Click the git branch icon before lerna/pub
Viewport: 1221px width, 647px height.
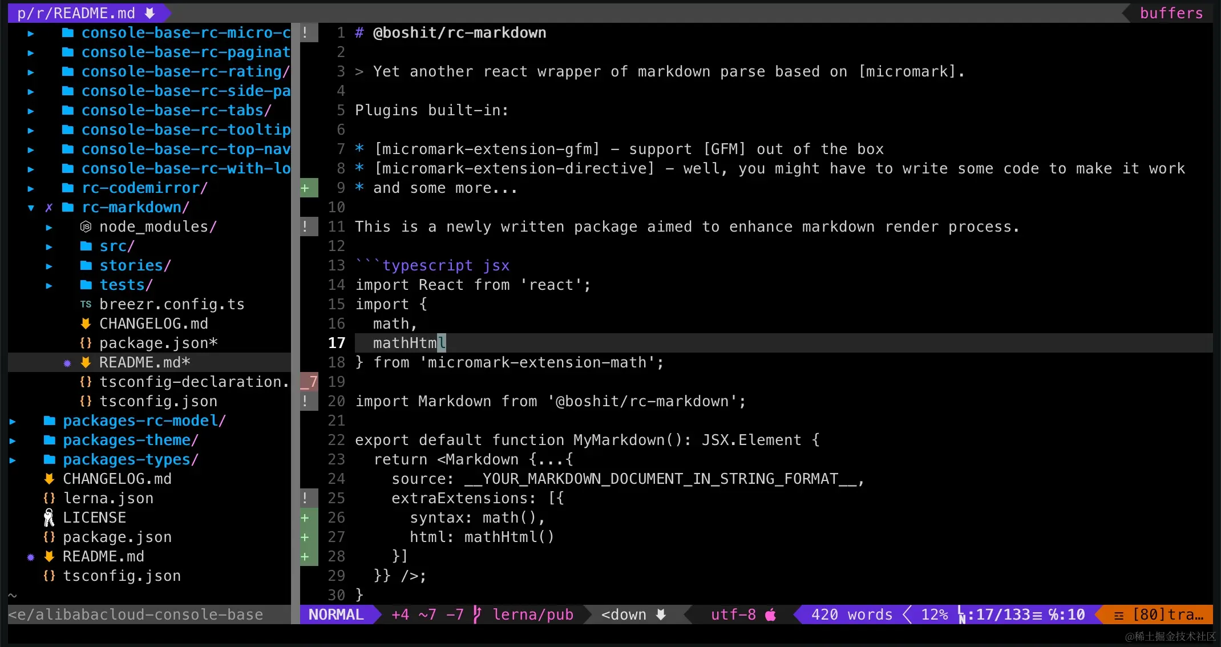[477, 614]
